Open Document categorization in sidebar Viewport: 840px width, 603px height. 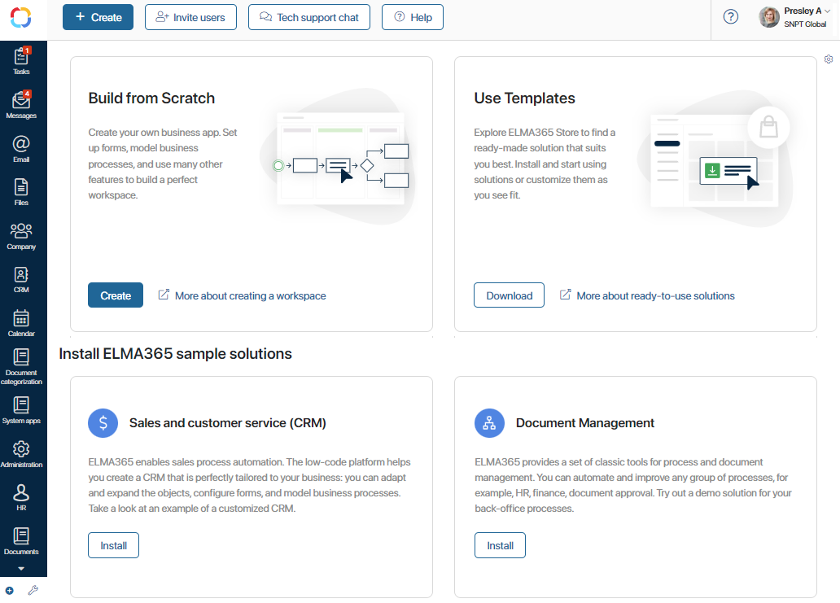21,367
